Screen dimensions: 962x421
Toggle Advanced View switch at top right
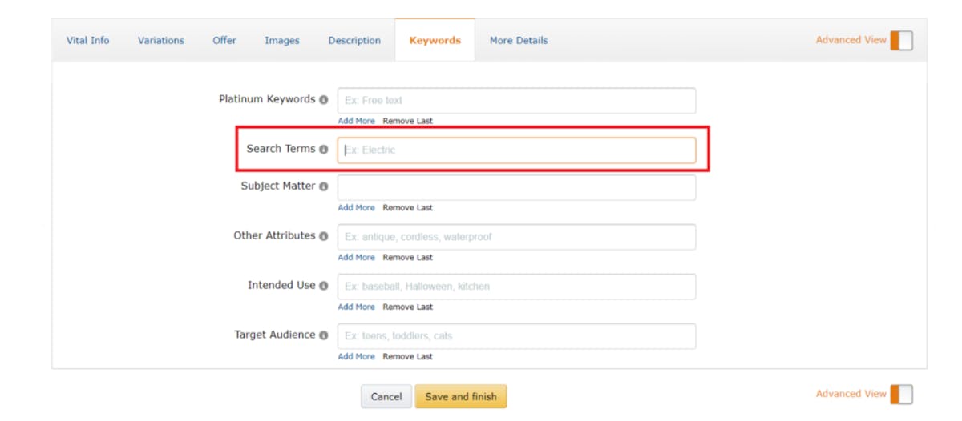pos(901,40)
